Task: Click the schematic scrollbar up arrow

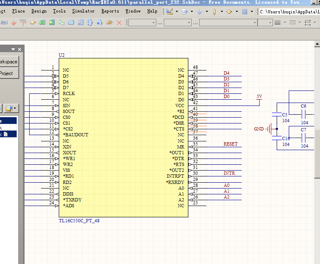Action: click(x=317, y=44)
